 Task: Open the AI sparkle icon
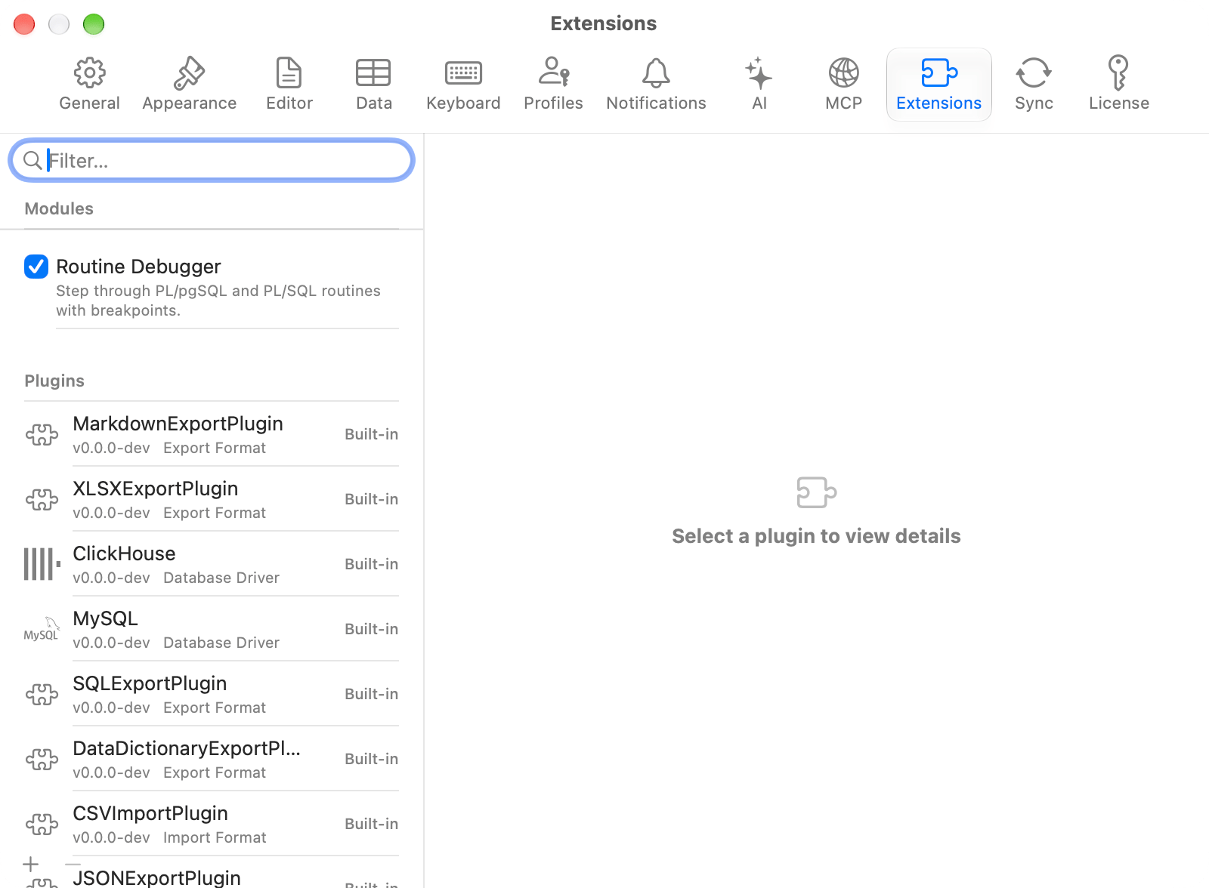point(759,73)
